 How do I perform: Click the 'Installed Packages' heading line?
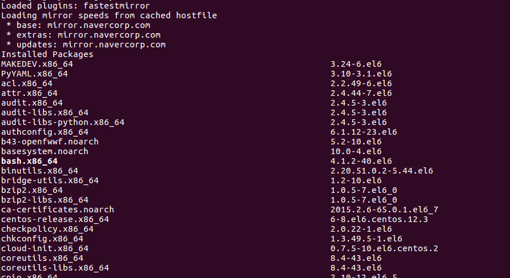pyautogui.click(x=47, y=54)
